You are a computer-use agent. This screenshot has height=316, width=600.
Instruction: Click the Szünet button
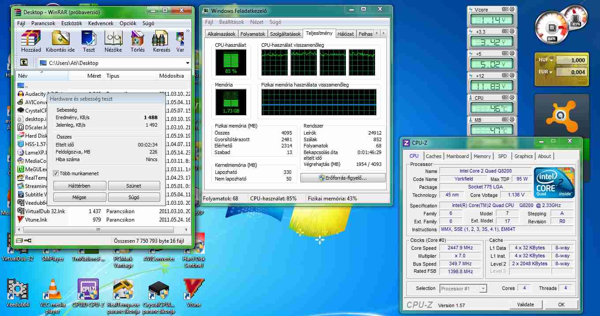134,186
